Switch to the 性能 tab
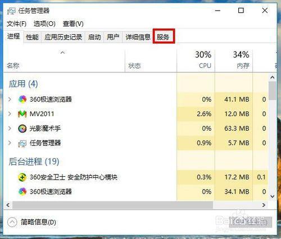This screenshot has height=239, width=281. coord(32,37)
